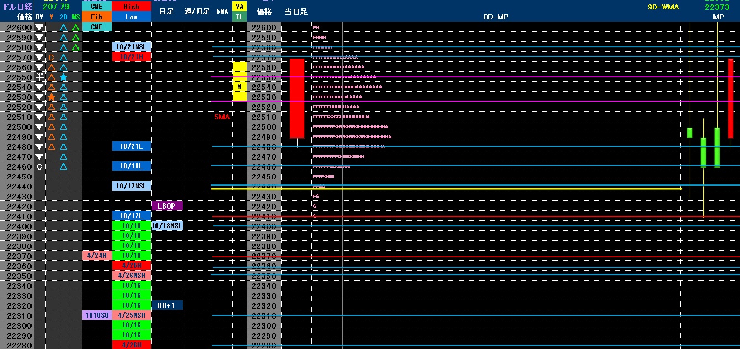Click the white BY triangle in row 22570
Viewport: 740px width, 349px height.
tap(39, 57)
